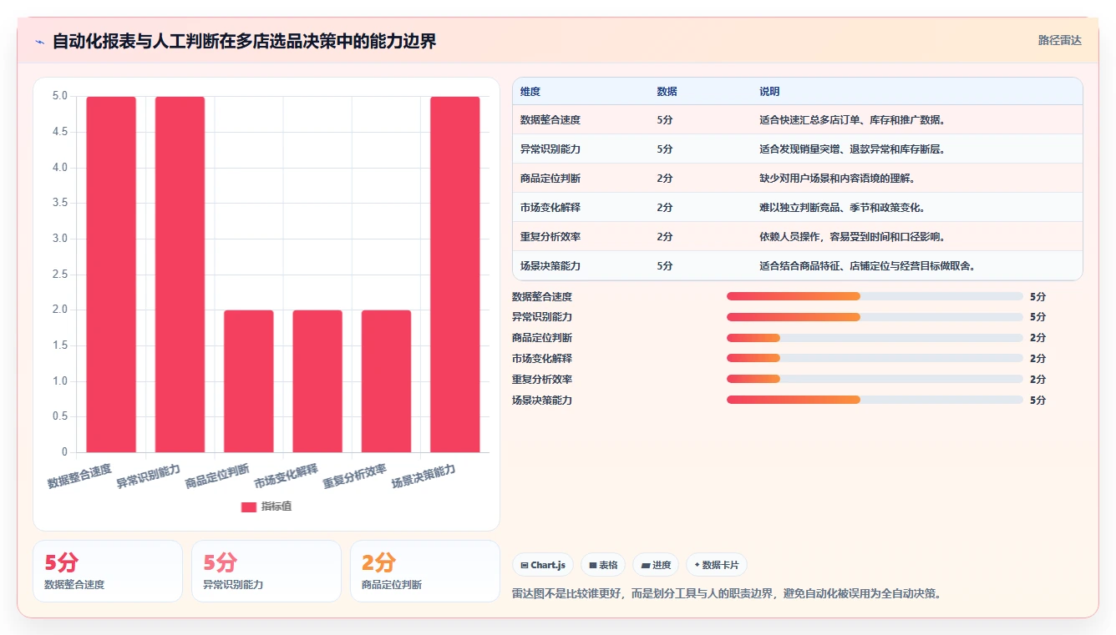Click the 数据整合速度 progress bar
This screenshot has height=635, width=1116.
point(875,296)
